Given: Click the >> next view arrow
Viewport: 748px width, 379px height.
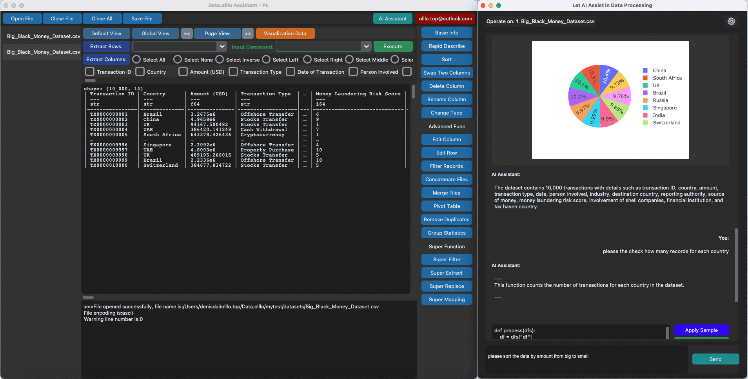Looking at the screenshot, I should click(x=247, y=33).
